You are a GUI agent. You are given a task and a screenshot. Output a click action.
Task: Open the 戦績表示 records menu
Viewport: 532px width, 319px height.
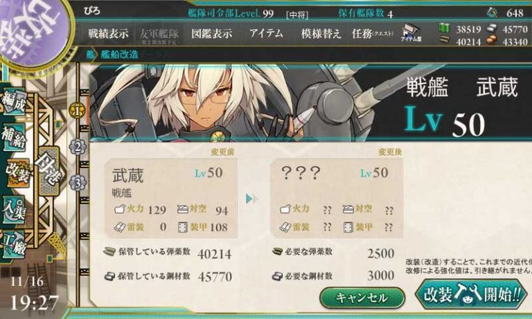pos(109,34)
